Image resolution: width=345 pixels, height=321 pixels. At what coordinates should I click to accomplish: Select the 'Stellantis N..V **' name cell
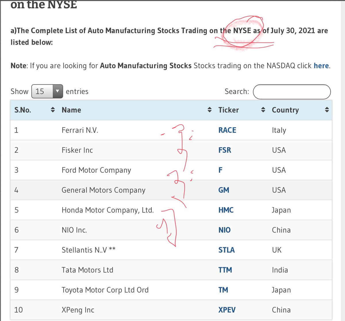pyautogui.click(x=89, y=250)
